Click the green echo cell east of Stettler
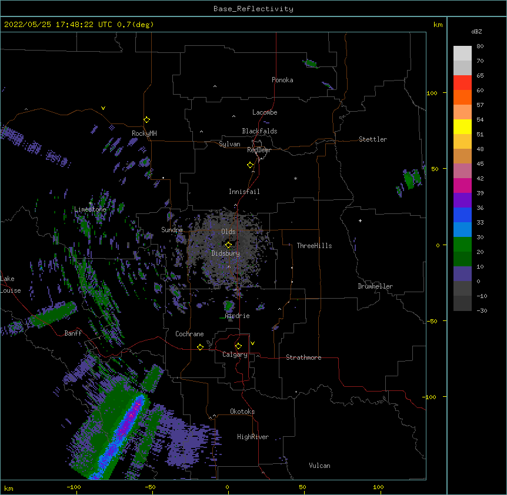507x495 pixels. point(412,178)
